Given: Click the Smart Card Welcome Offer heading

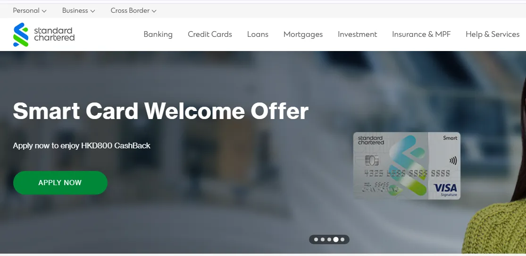Looking at the screenshot, I should tap(161, 111).
